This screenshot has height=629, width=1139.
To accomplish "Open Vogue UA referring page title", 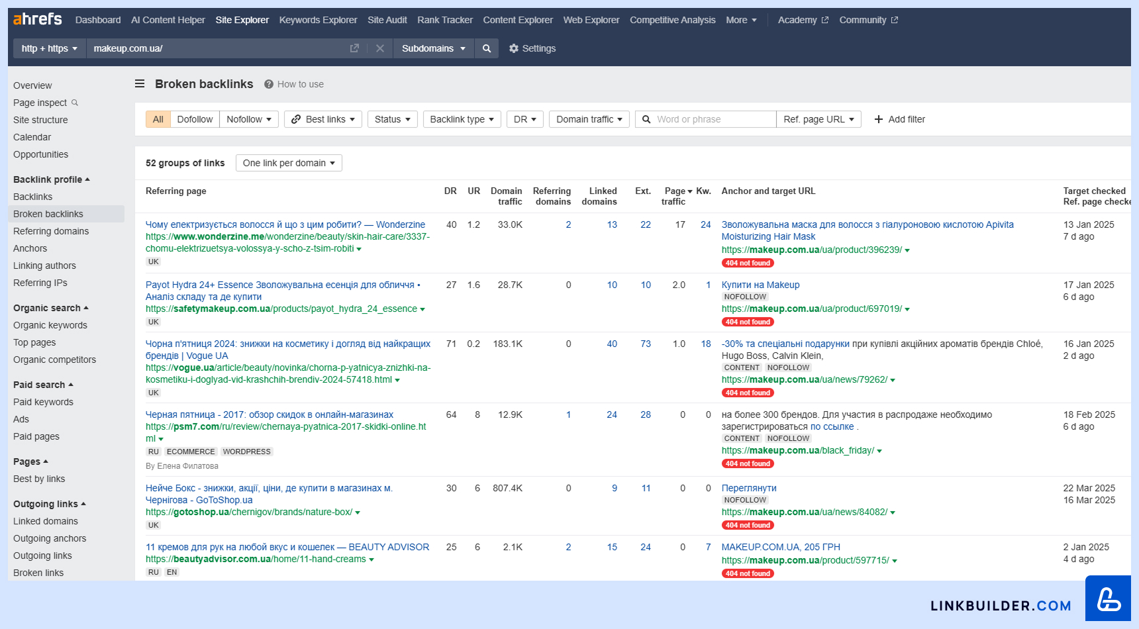I will (288, 350).
